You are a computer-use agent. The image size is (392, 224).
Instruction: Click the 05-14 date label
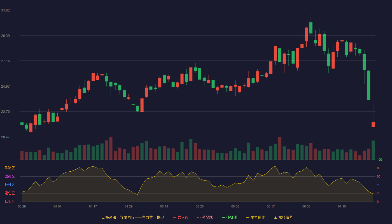164,206
